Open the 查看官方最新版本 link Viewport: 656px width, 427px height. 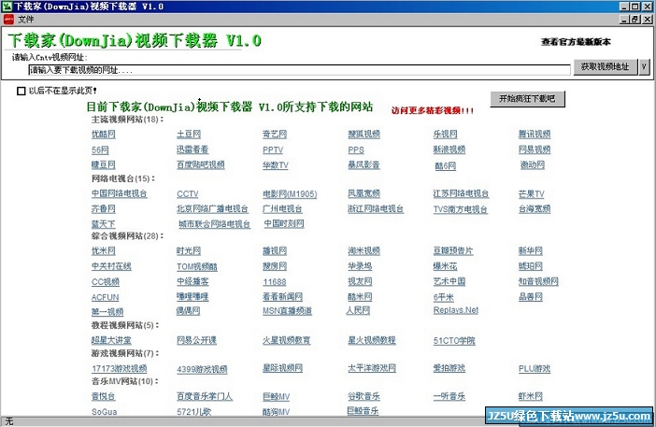pyautogui.click(x=576, y=42)
